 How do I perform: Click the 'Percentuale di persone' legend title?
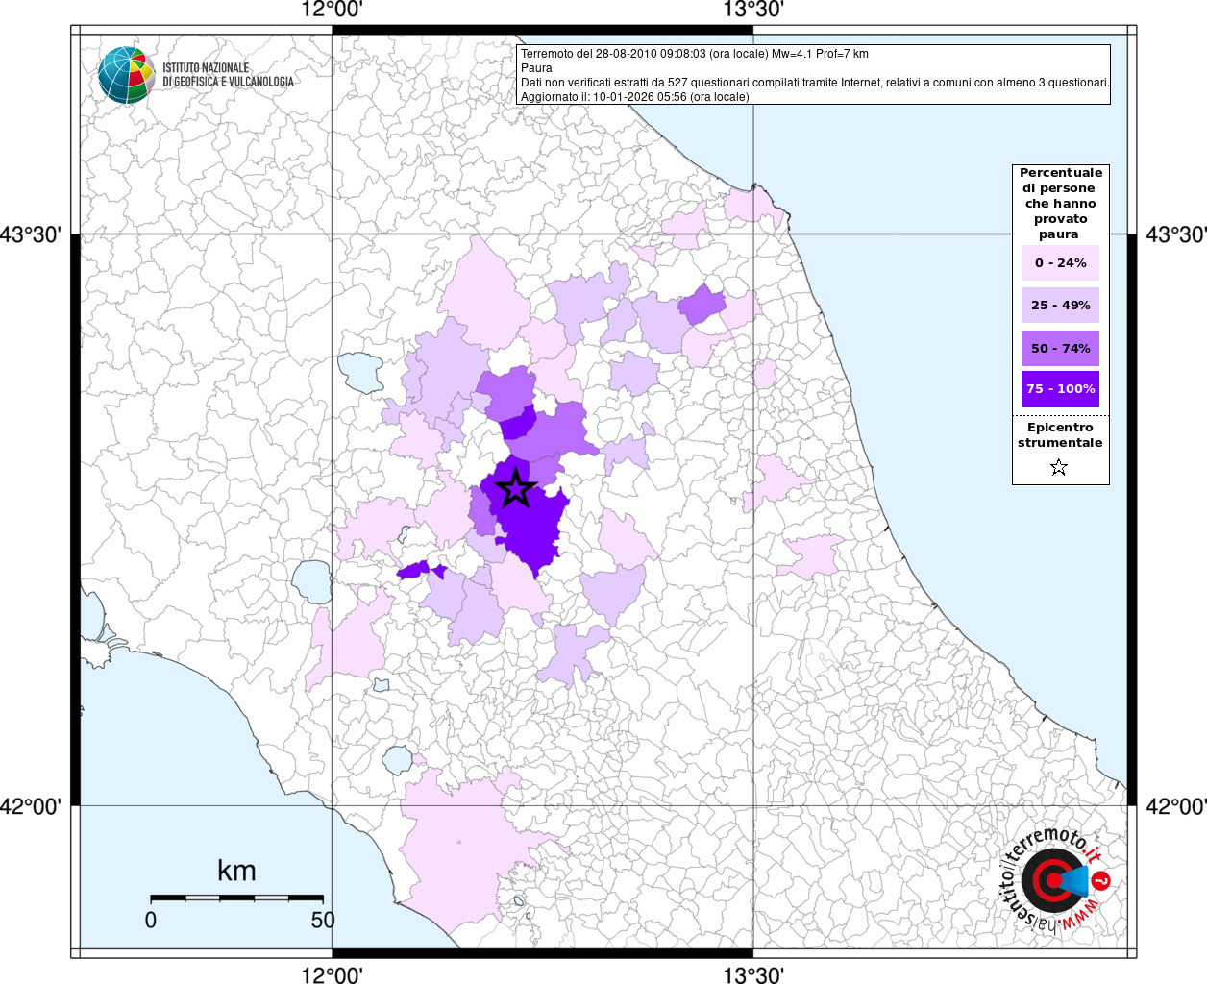coord(1060,203)
